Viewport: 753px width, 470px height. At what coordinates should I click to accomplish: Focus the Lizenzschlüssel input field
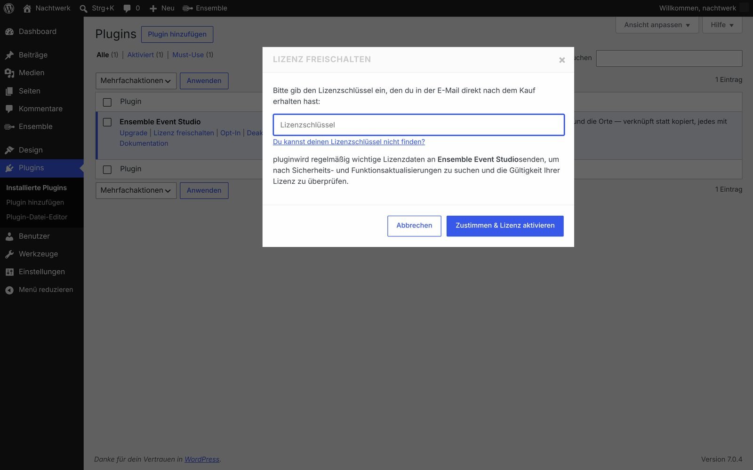point(419,125)
